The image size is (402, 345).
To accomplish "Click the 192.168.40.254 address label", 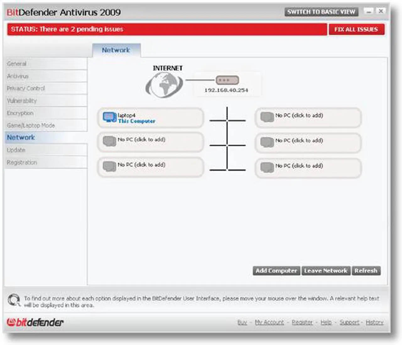I will [x=226, y=90].
